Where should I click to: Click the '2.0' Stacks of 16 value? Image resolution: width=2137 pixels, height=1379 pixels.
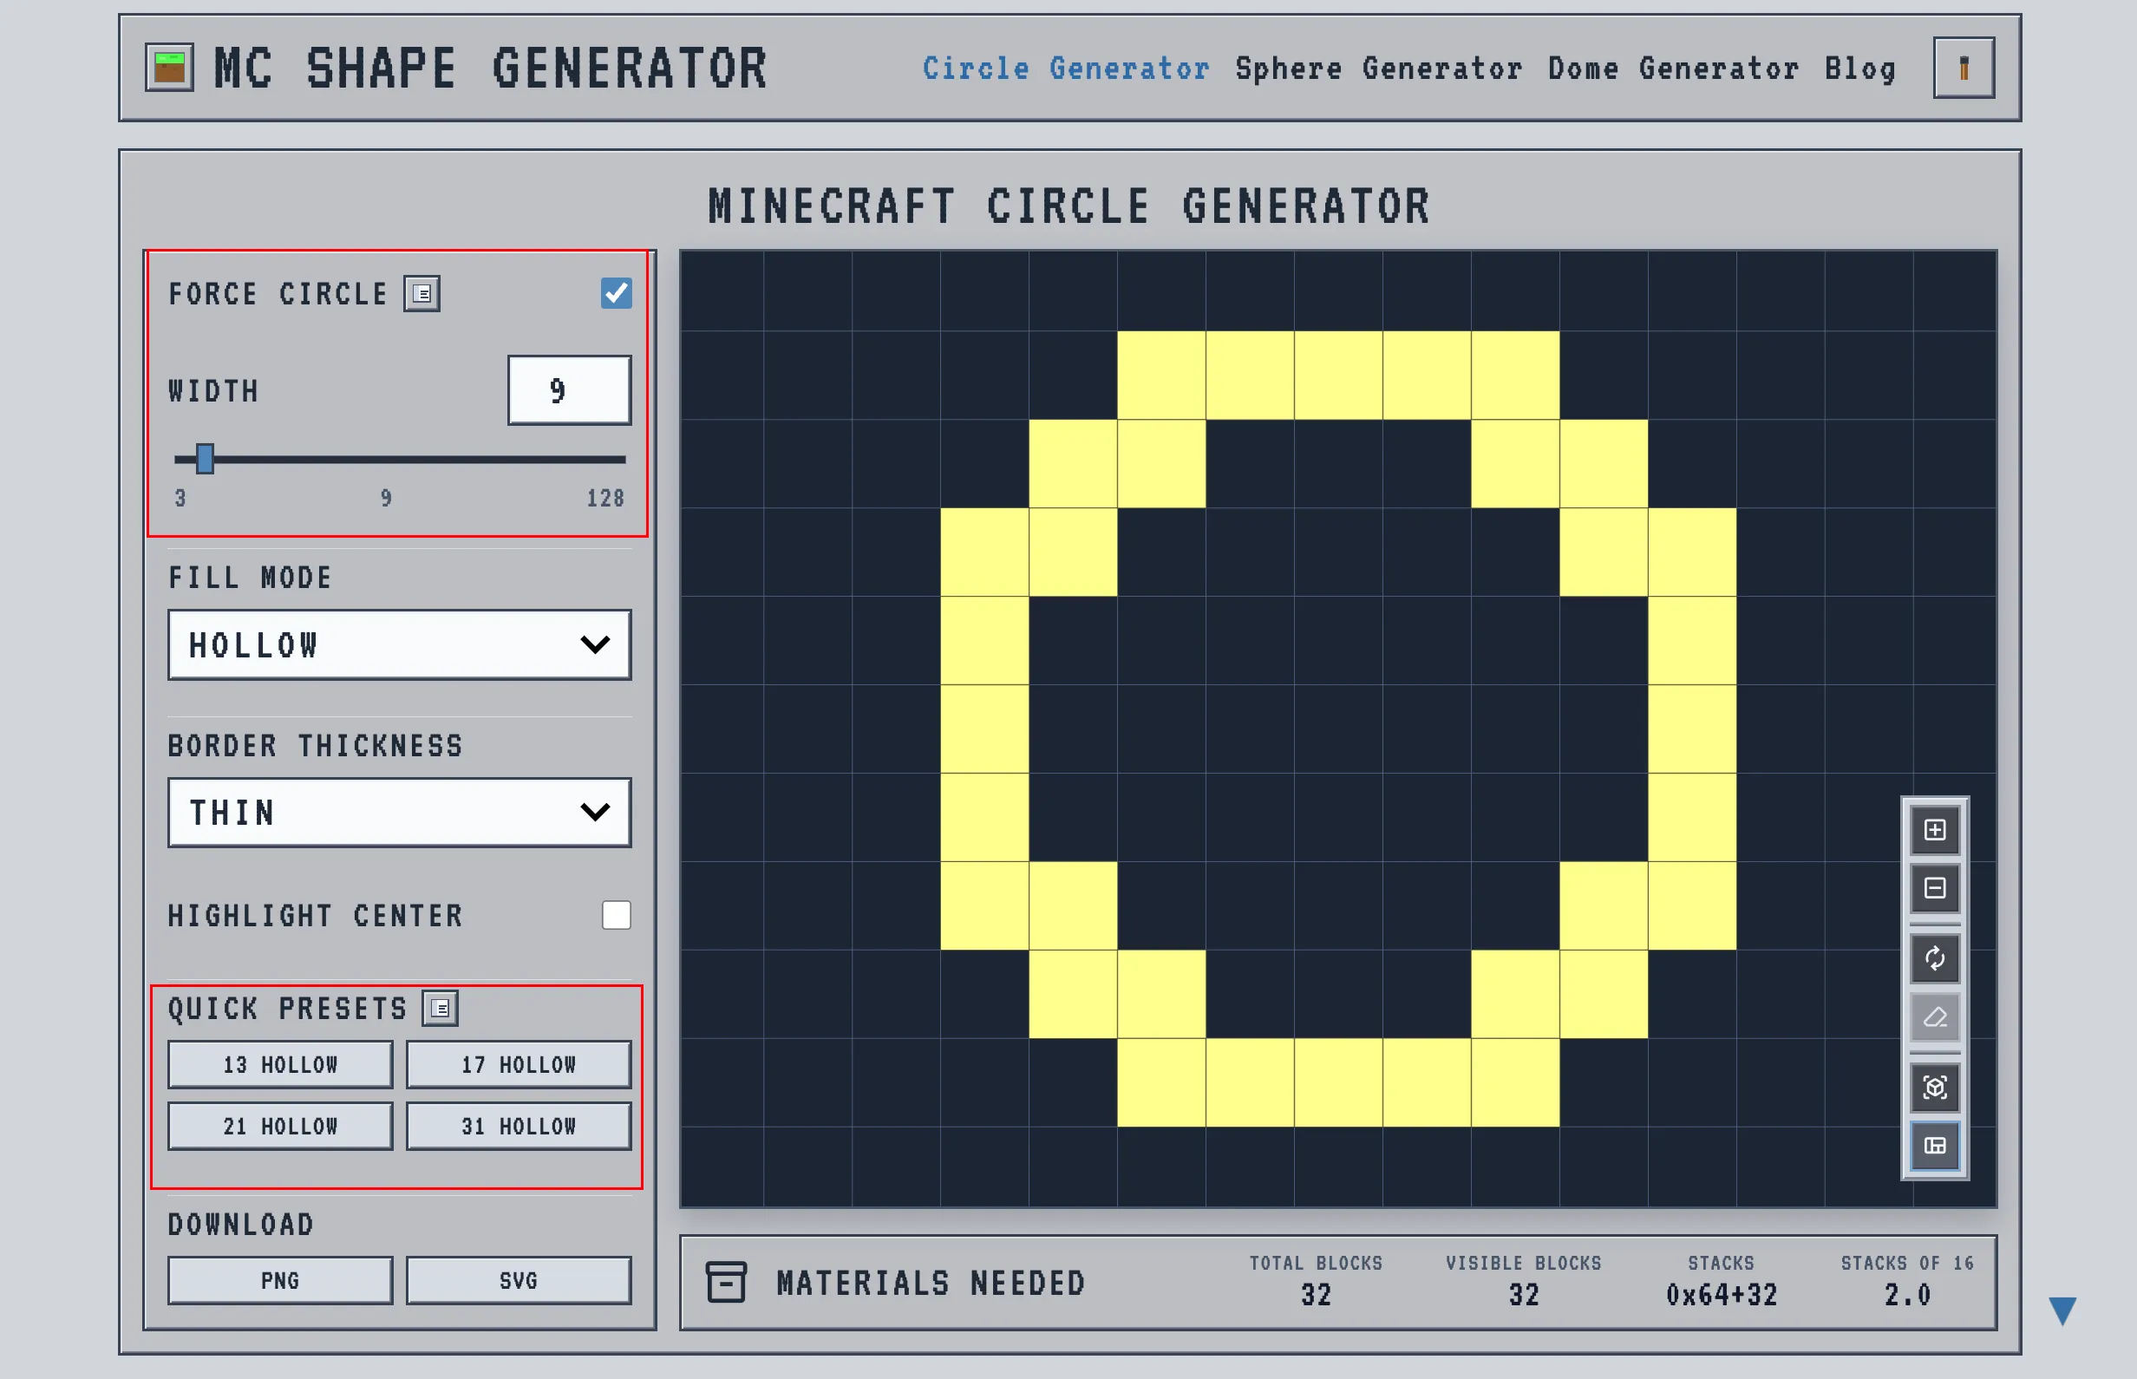(x=1907, y=1295)
